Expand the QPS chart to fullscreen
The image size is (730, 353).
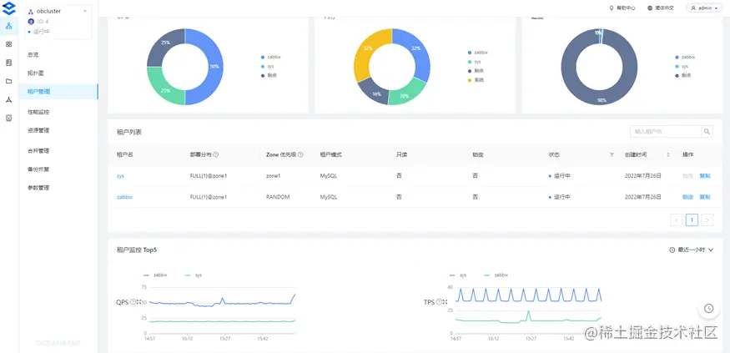click(x=138, y=302)
